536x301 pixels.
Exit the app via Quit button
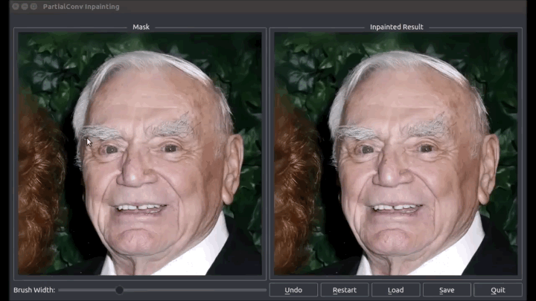coord(498,290)
